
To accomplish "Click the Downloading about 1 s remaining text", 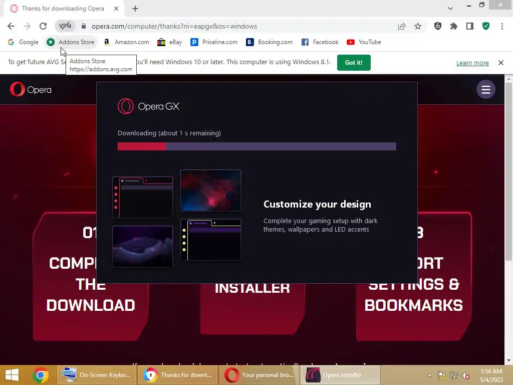I will click(169, 133).
